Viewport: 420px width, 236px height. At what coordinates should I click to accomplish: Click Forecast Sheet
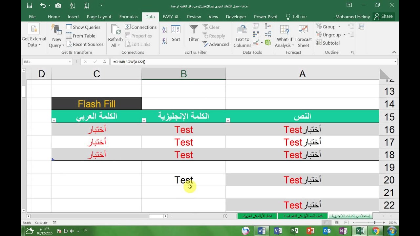pos(304,35)
